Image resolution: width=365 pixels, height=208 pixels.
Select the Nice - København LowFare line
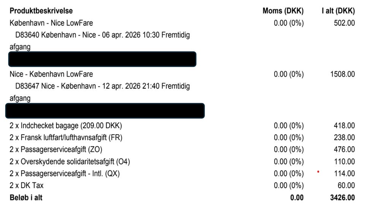(x=51, y=74)
